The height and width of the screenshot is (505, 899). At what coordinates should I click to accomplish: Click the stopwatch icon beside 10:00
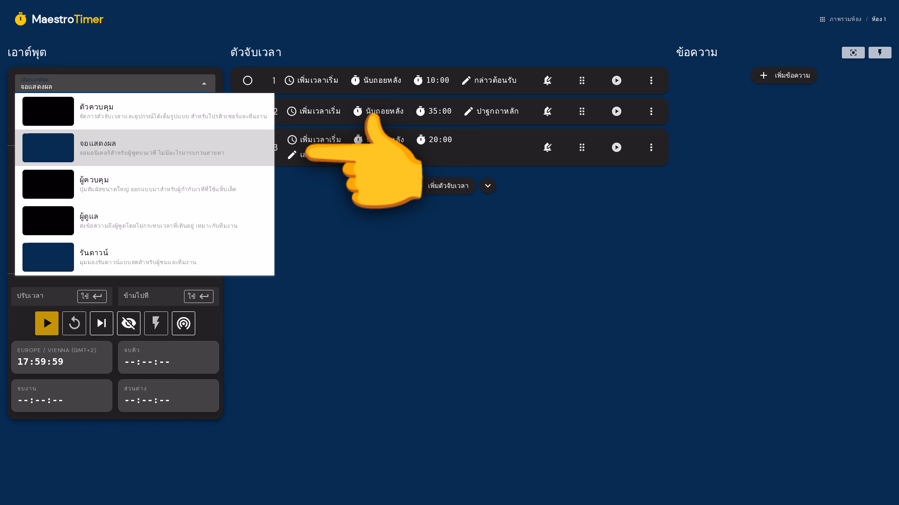click(418, 80)
